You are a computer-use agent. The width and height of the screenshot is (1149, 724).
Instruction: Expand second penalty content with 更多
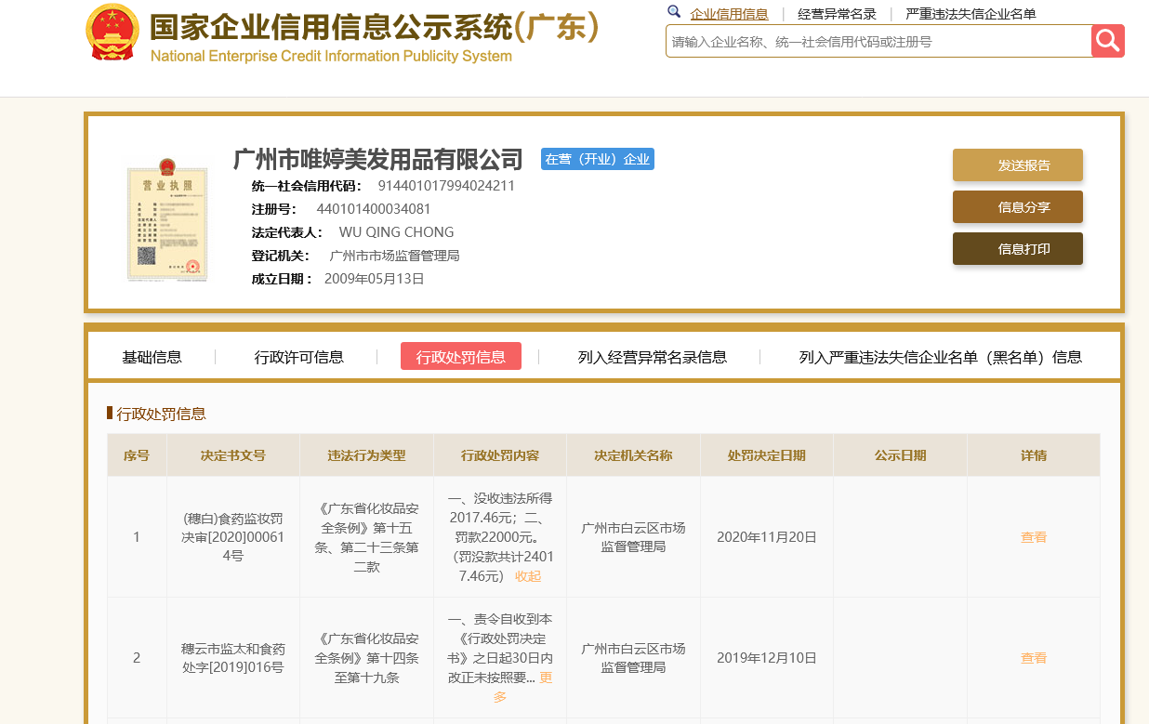tap(500, 697)
